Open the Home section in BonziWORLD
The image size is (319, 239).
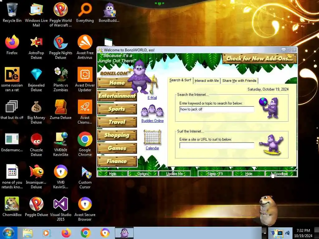tap(117, 83)
